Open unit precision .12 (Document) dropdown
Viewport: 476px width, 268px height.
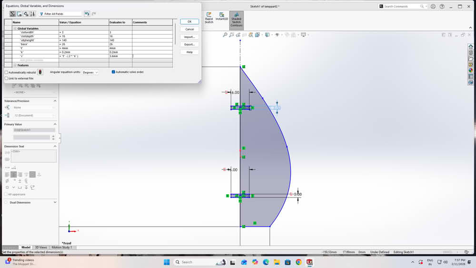[34, 115]
